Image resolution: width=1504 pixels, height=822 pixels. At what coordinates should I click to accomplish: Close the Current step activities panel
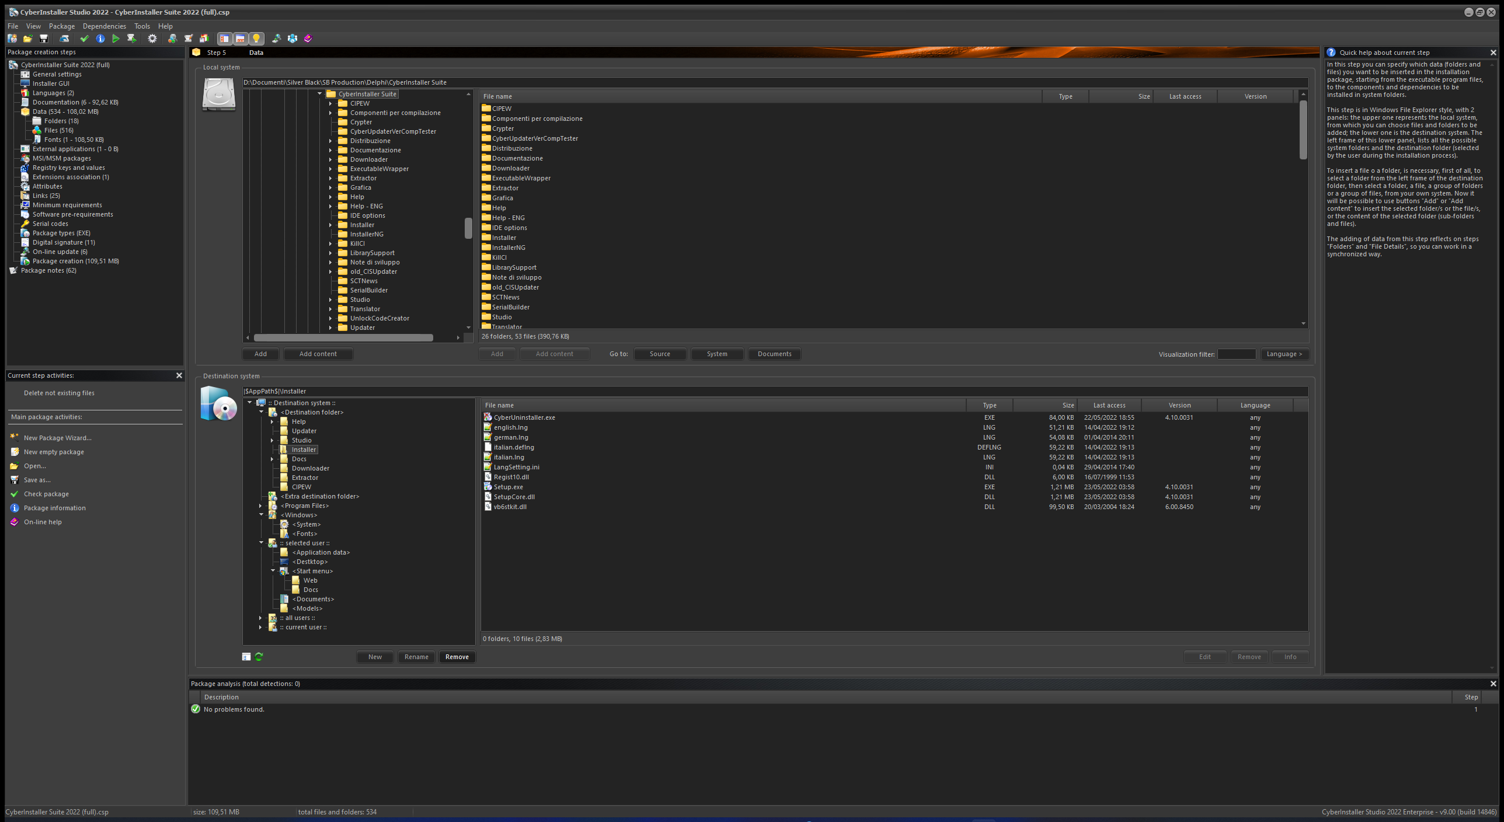click(x=179, y=375)
